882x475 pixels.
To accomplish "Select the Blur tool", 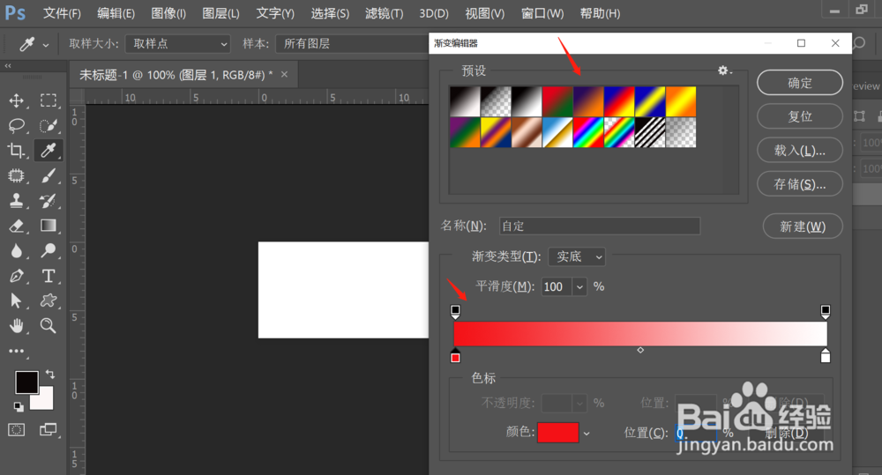I will coord(16,250).
